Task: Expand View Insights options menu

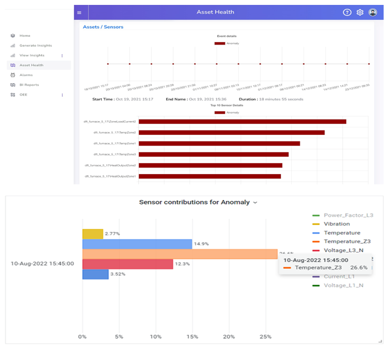Action: (62, 55)
